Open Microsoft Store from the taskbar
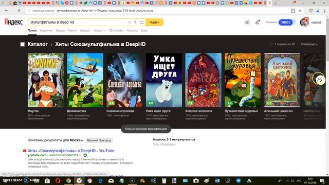Image resolution: width=329 pixels, height=185 pixels. (x=47, y=180)
